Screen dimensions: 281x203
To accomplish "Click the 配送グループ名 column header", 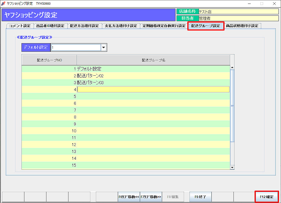I will click(x=153, y=60).
